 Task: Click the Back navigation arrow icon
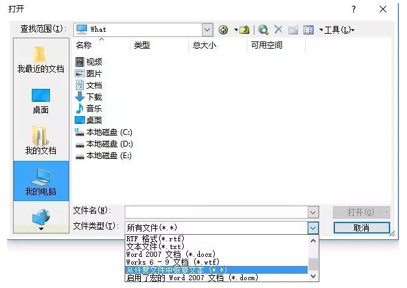(223, 30)
